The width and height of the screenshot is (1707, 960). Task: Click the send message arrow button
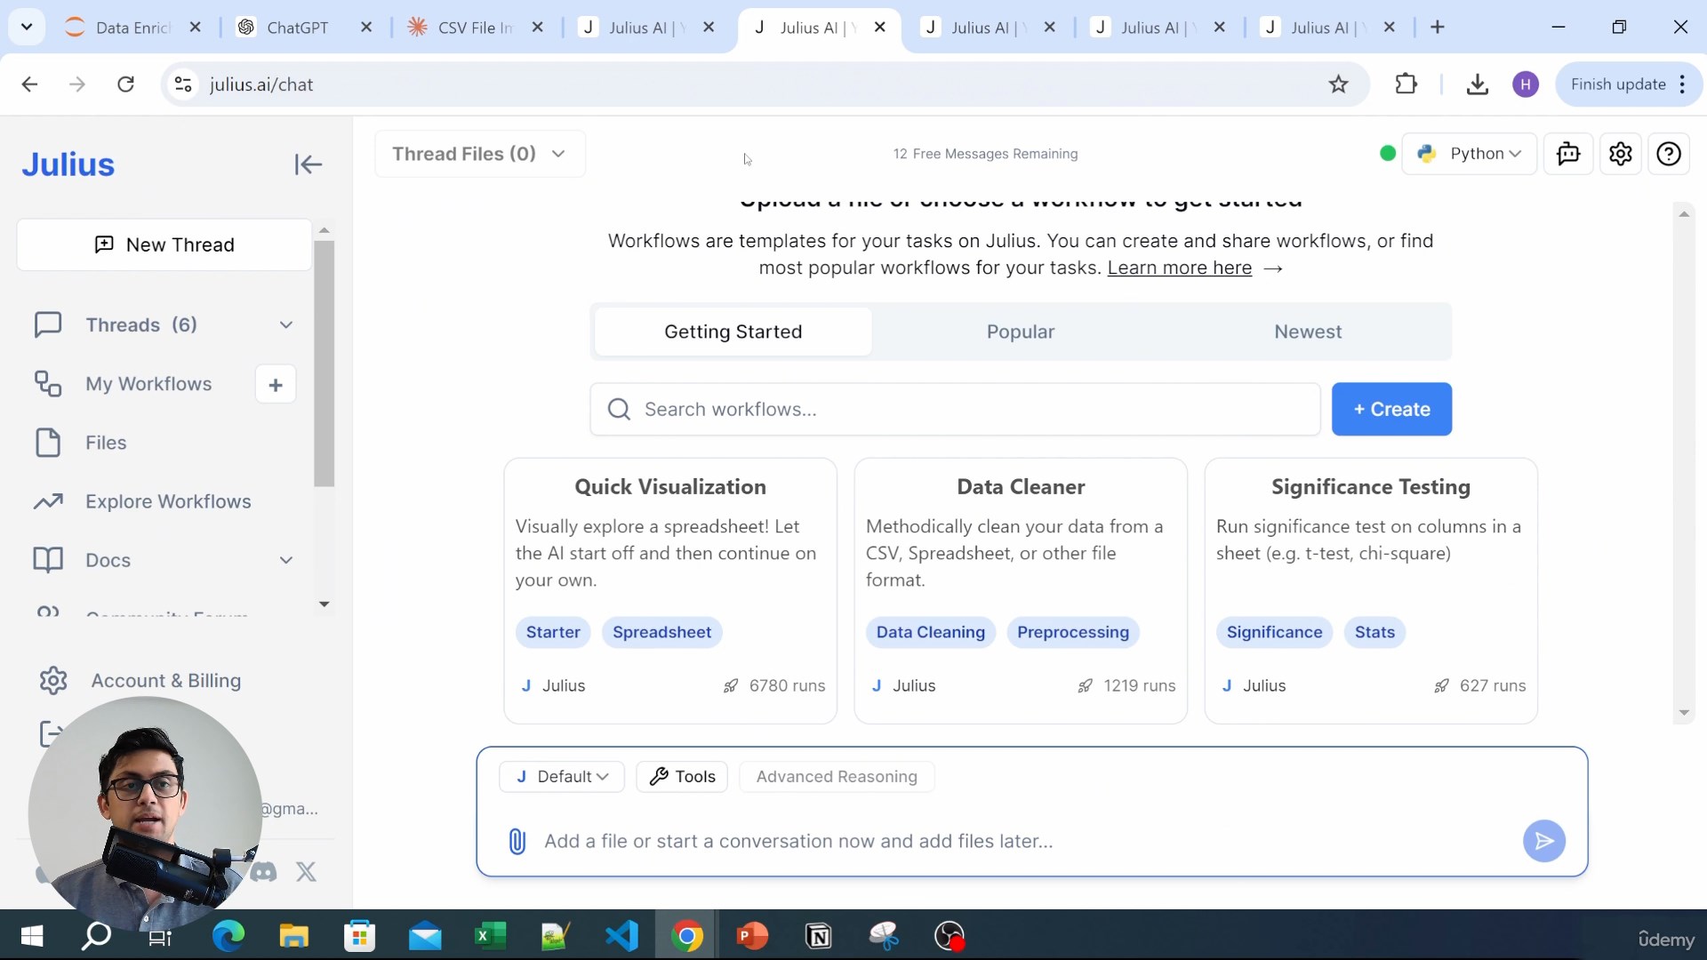point(1544,841)
